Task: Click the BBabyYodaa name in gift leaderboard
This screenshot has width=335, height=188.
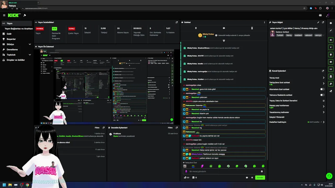Action: 208,34
